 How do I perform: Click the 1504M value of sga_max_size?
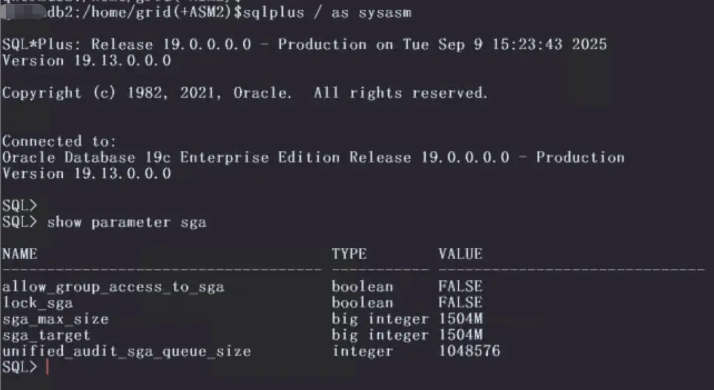[x=460, y=319]
